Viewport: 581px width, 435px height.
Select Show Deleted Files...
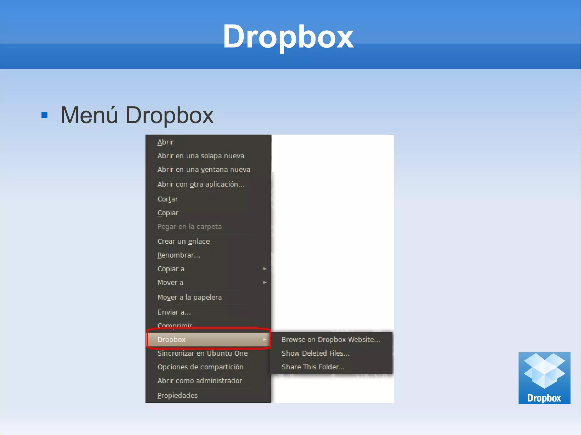click(331, 353)
